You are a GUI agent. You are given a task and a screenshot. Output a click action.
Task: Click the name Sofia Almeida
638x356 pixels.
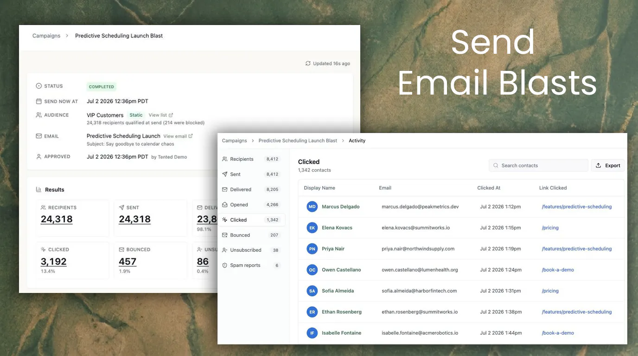click(338, 291)
